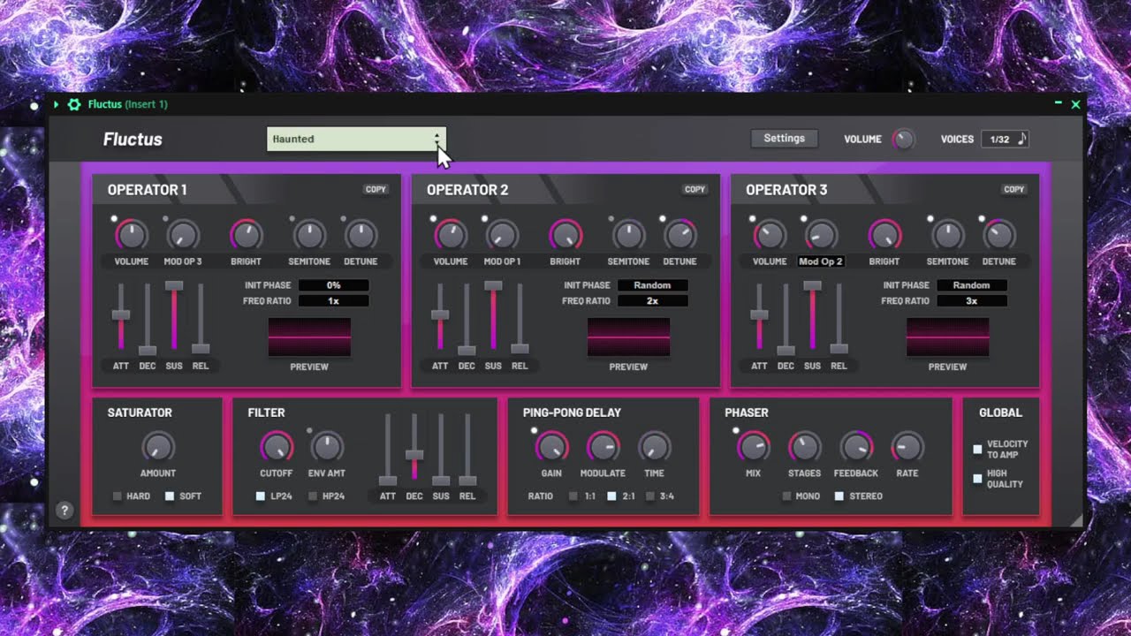Enable the HP24 filter type
Viewport: 1131px width, 636px height.
(313, 496)
